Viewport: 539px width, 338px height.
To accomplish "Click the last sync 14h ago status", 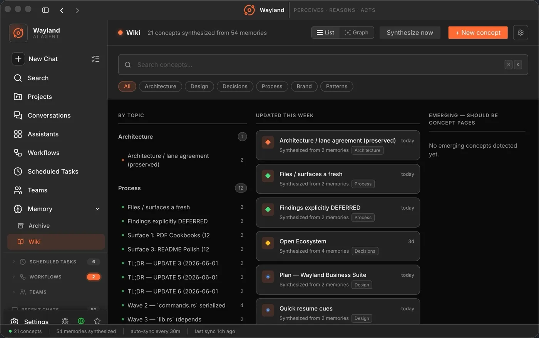I will (215, 331).
